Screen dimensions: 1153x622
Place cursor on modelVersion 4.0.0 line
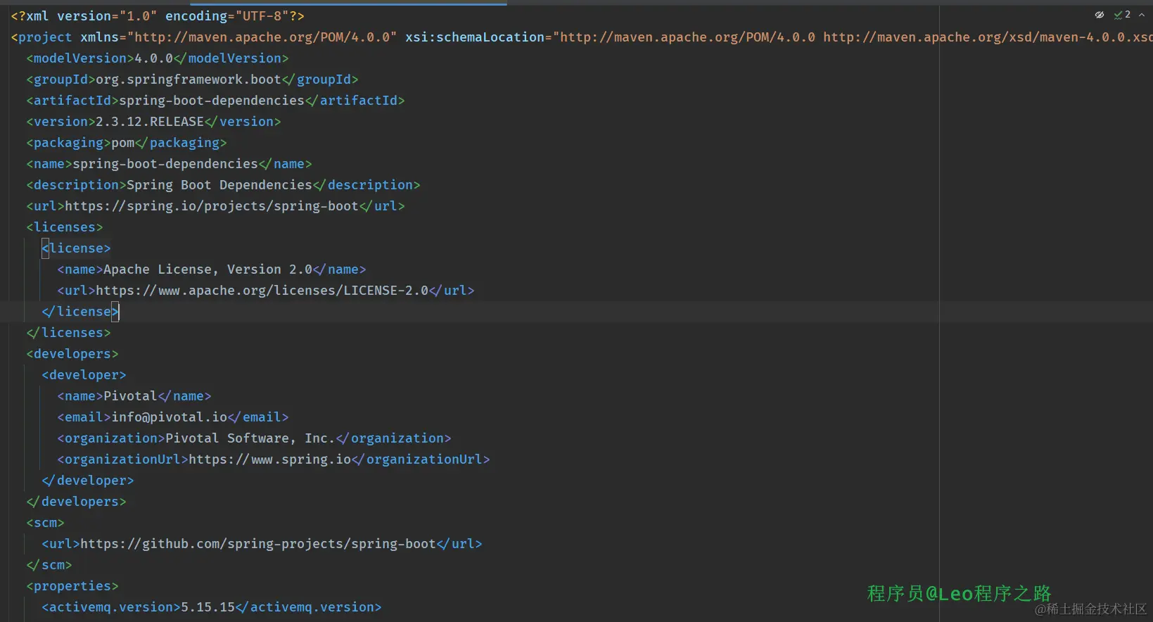click(x=158, y=58)
